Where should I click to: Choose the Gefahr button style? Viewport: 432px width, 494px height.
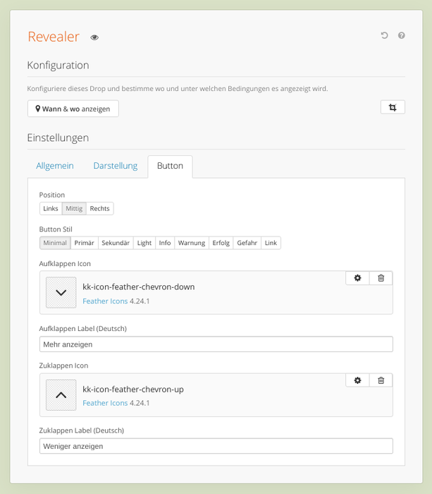point(247,243)
